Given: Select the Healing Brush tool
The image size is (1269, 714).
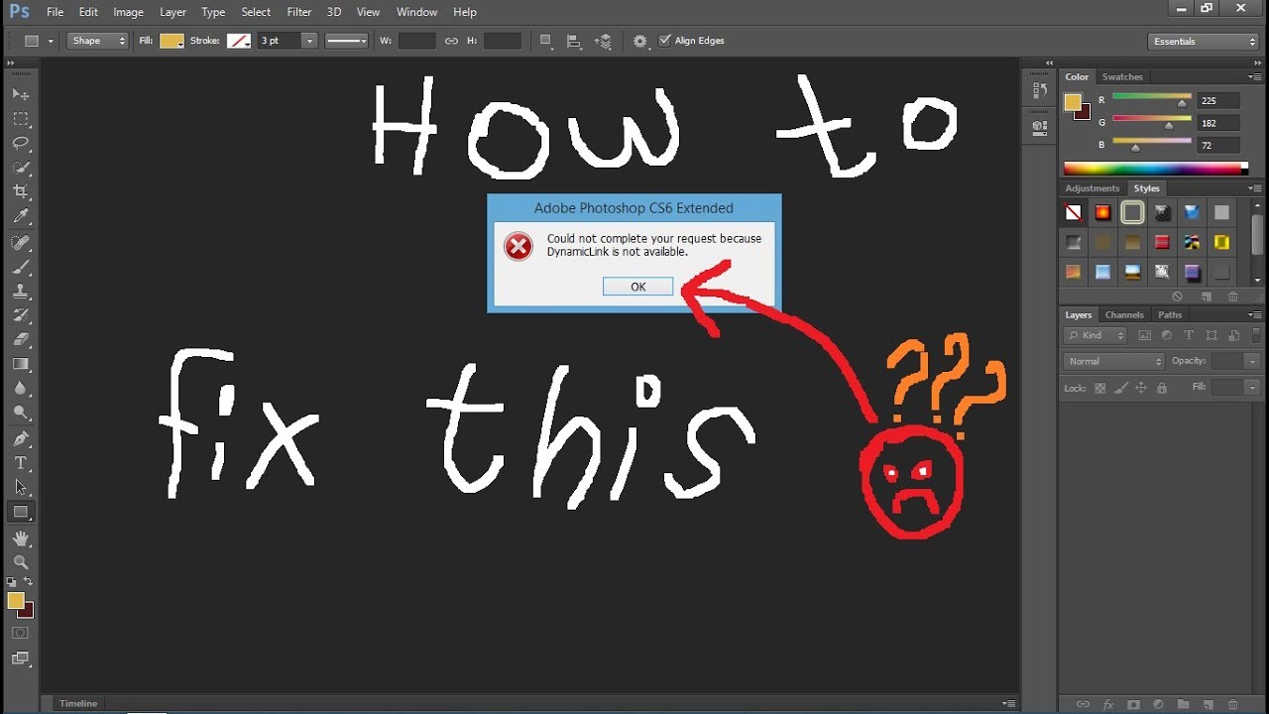Looking at the screenshot, I should point(20,243).
